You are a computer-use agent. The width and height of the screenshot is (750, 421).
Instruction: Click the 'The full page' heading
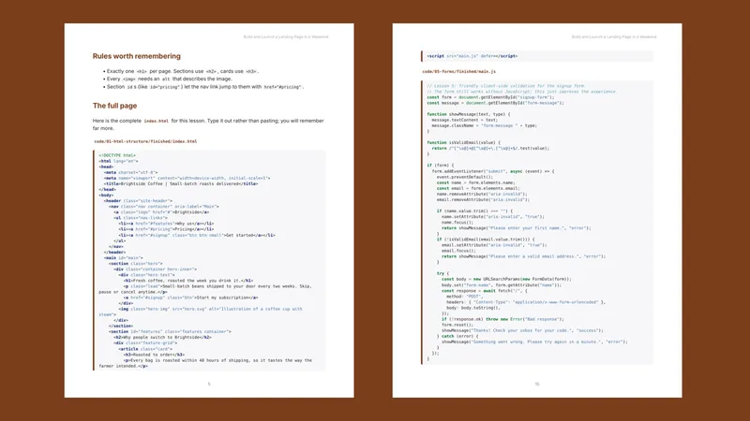(x=114, y=106)
